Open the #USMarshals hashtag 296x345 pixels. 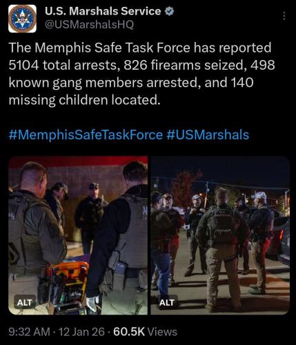pos(208,135)
